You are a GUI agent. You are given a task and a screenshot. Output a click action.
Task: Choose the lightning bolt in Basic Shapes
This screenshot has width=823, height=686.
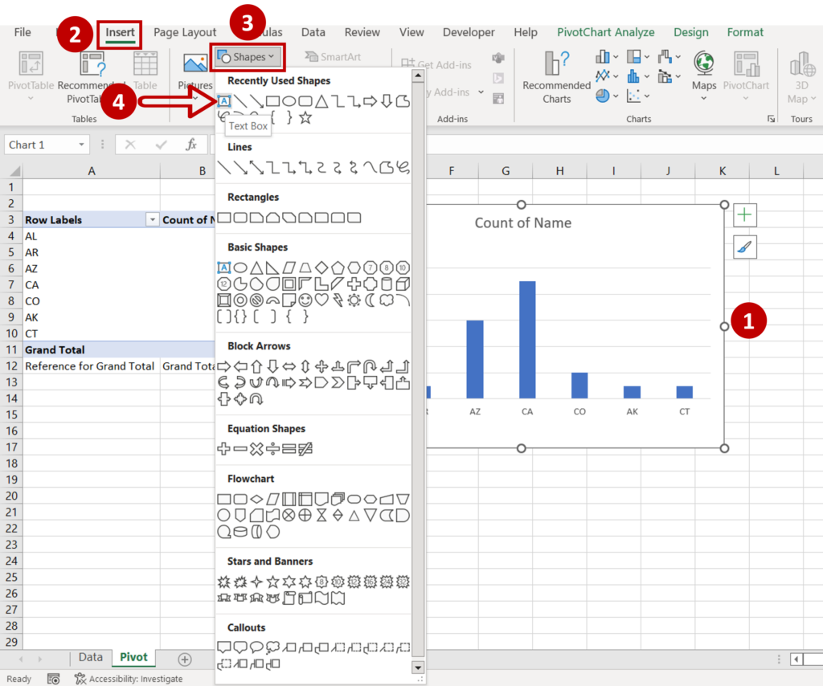(338, 300)
